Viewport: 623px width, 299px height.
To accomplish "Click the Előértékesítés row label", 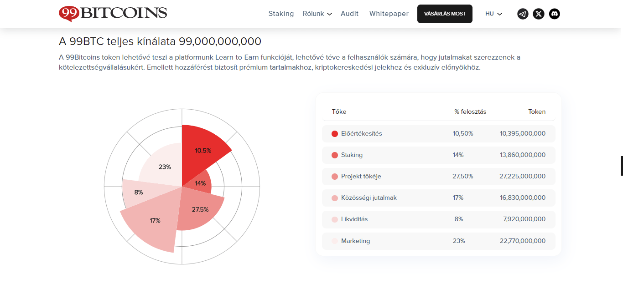I will [x=362, y=134].
